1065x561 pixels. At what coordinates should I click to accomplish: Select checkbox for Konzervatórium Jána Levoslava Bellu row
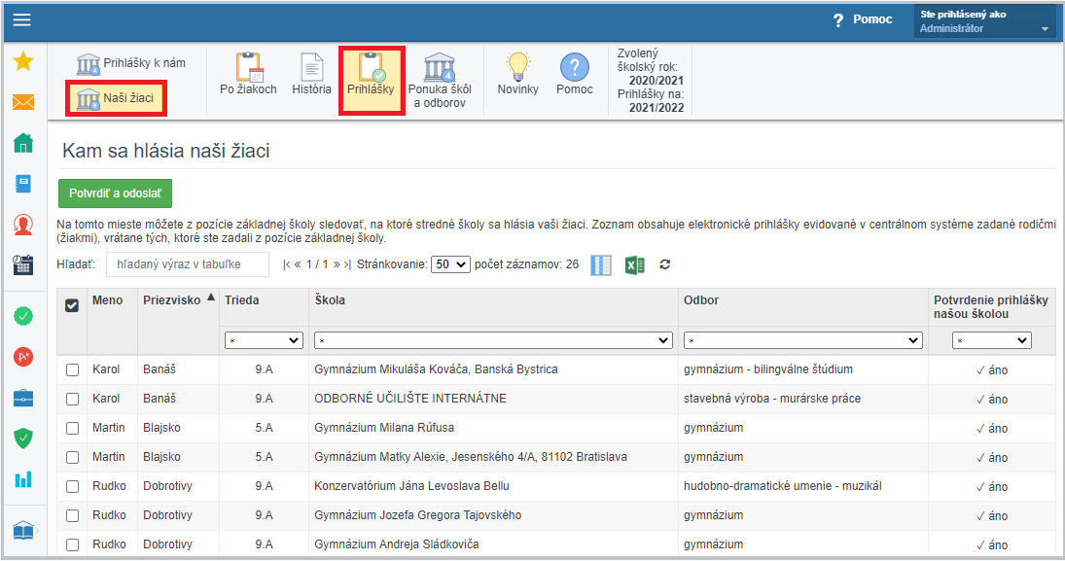(72, 486)
